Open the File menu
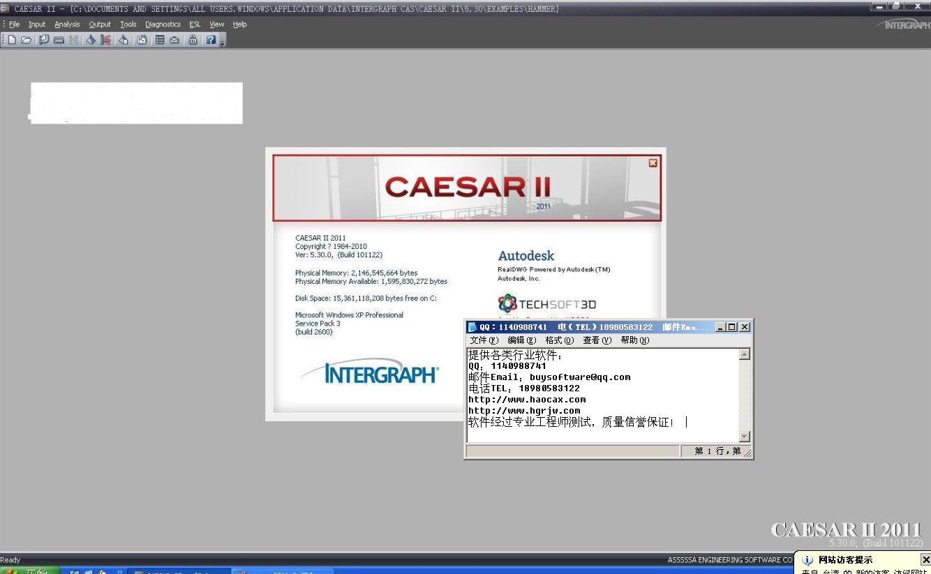Viewport: 931px width, 574px height. point(14,24)
